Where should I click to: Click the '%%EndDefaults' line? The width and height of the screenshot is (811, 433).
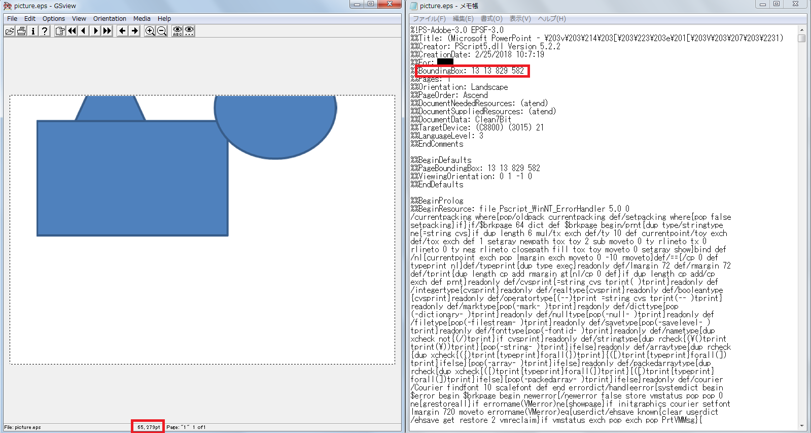click(437, 184)
